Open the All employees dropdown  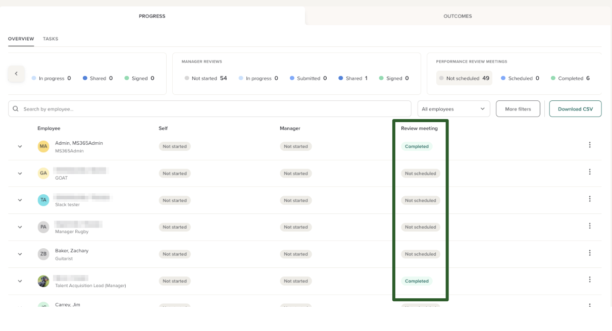click(x=453, y=109)
